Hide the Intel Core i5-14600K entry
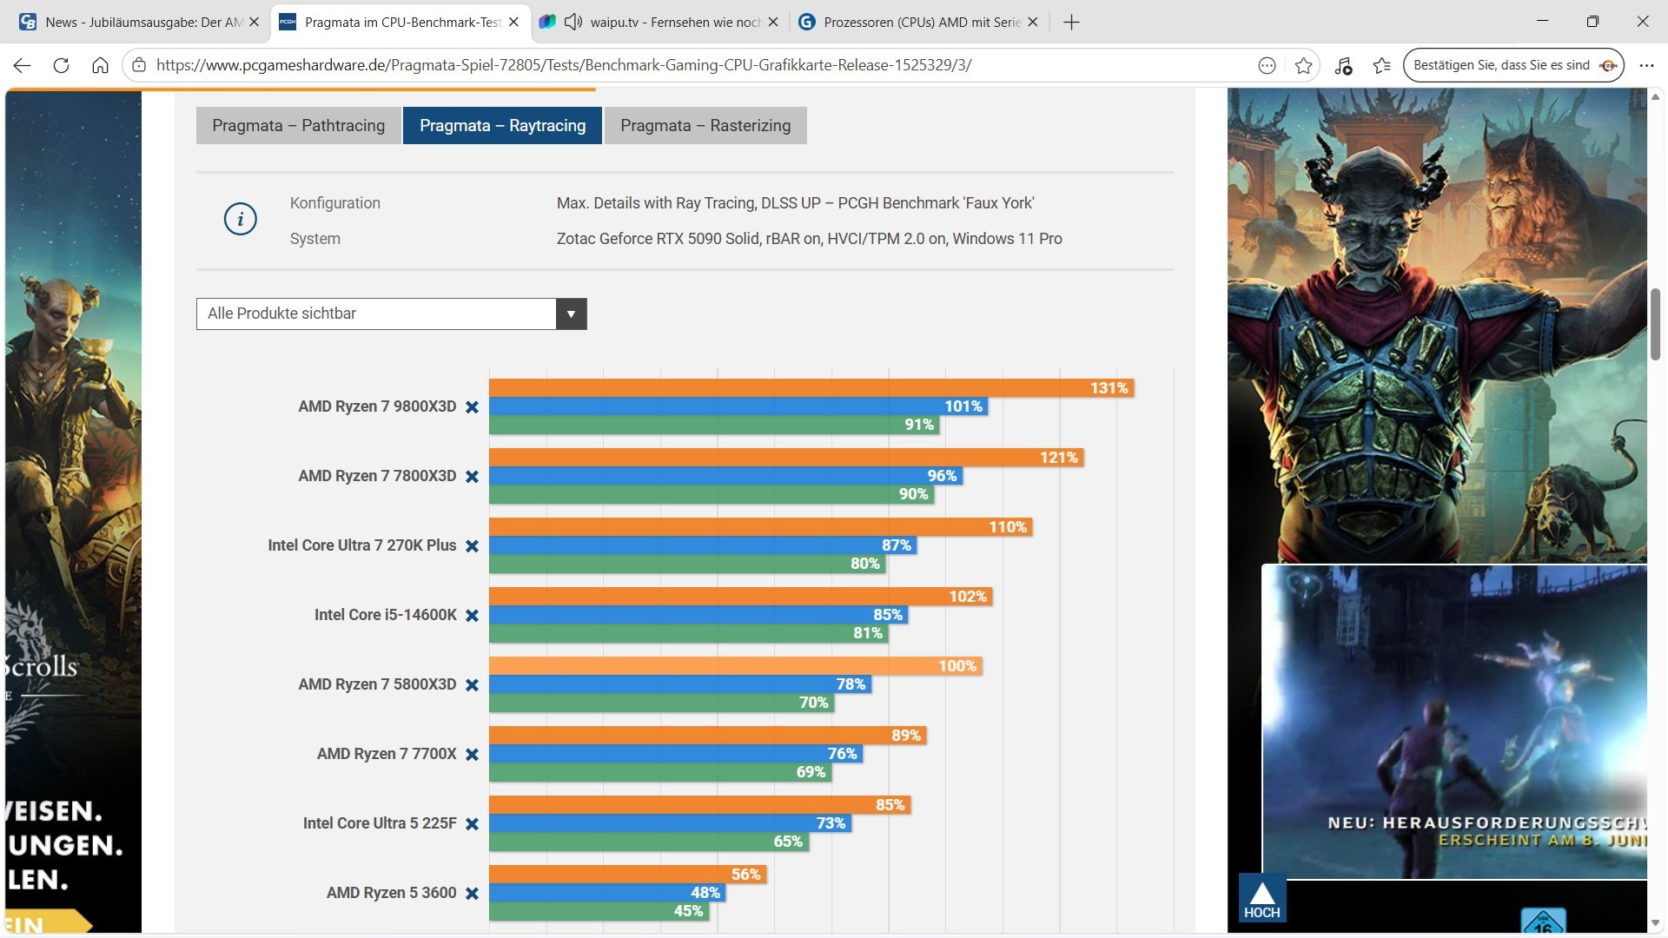This screenshot has width=1668, height=938. click(x=472, y=615)
